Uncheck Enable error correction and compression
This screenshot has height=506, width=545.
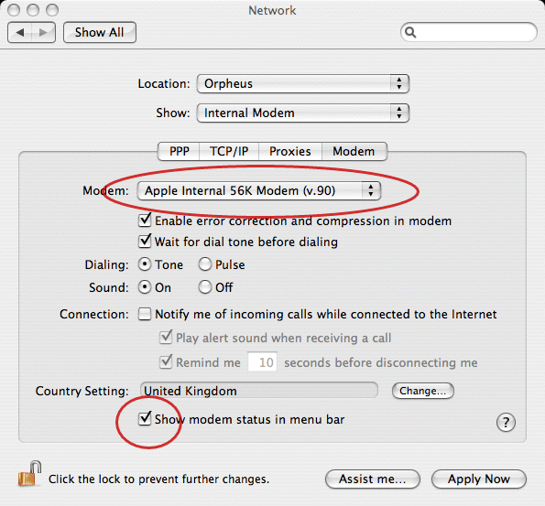[x=145, y=221]
